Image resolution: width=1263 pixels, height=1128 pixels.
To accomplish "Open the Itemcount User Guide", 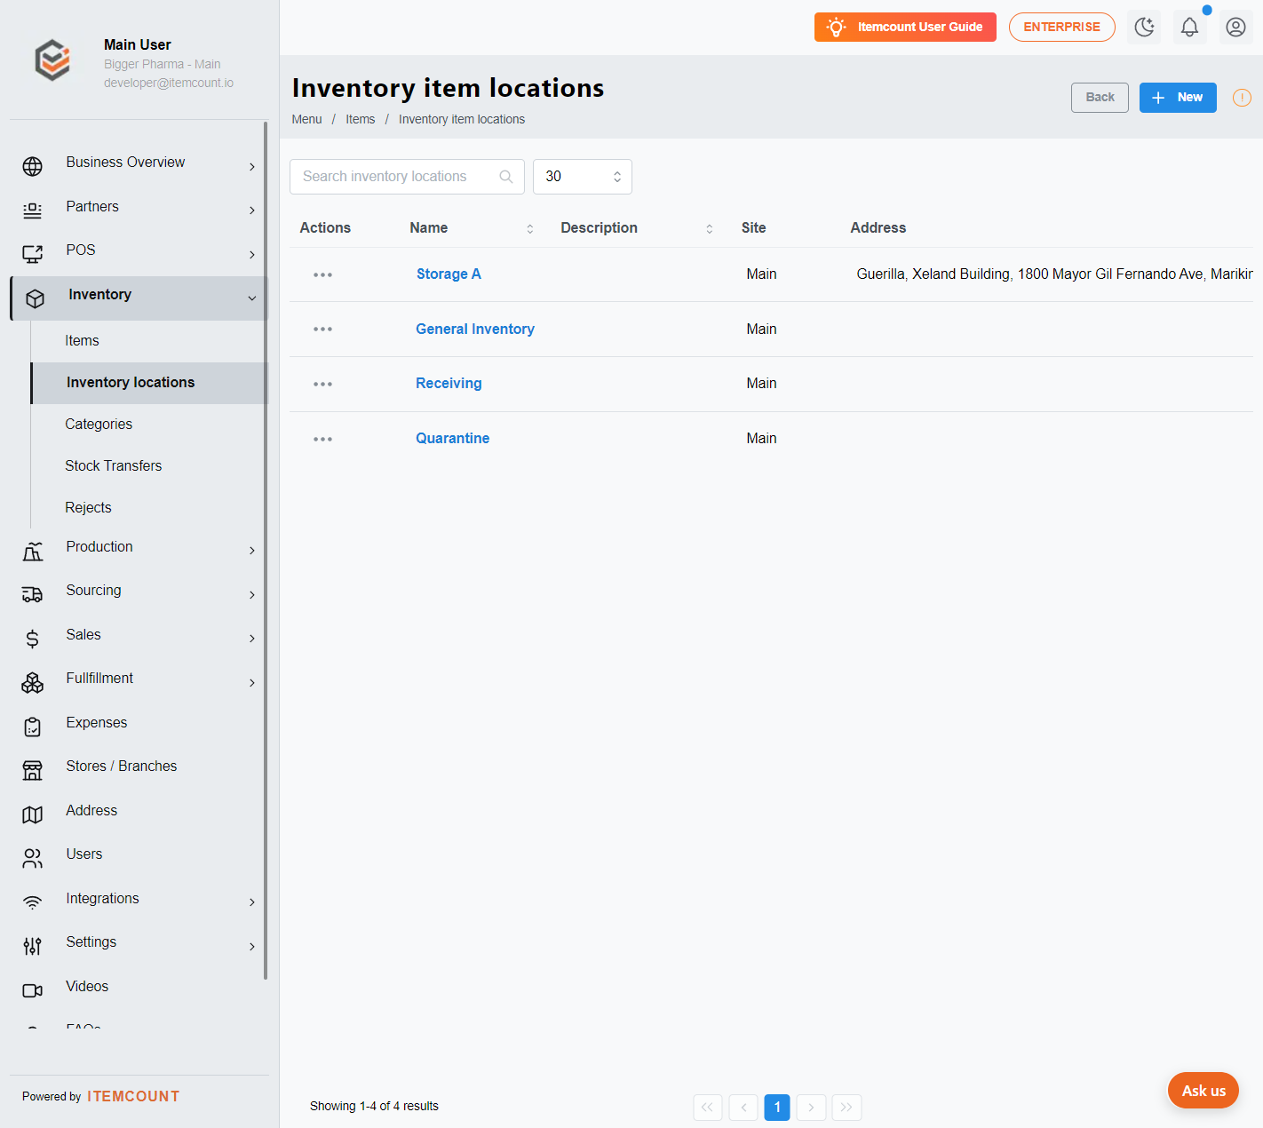I will click(905, 28).
